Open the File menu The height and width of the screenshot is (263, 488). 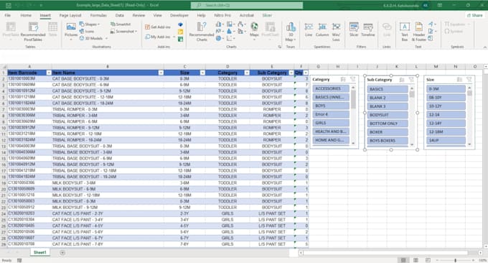(8, 15)
